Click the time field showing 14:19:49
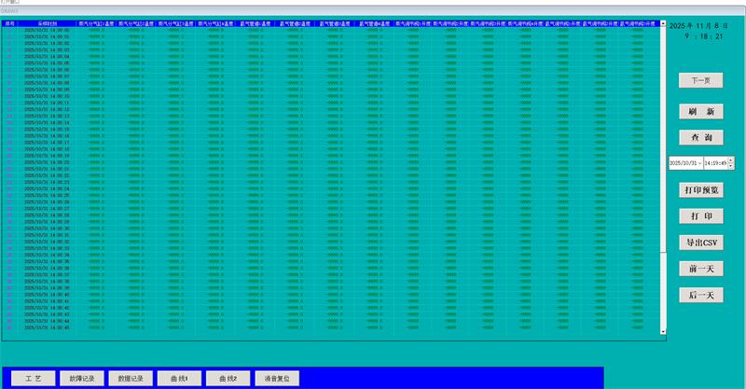 [714, 162]
